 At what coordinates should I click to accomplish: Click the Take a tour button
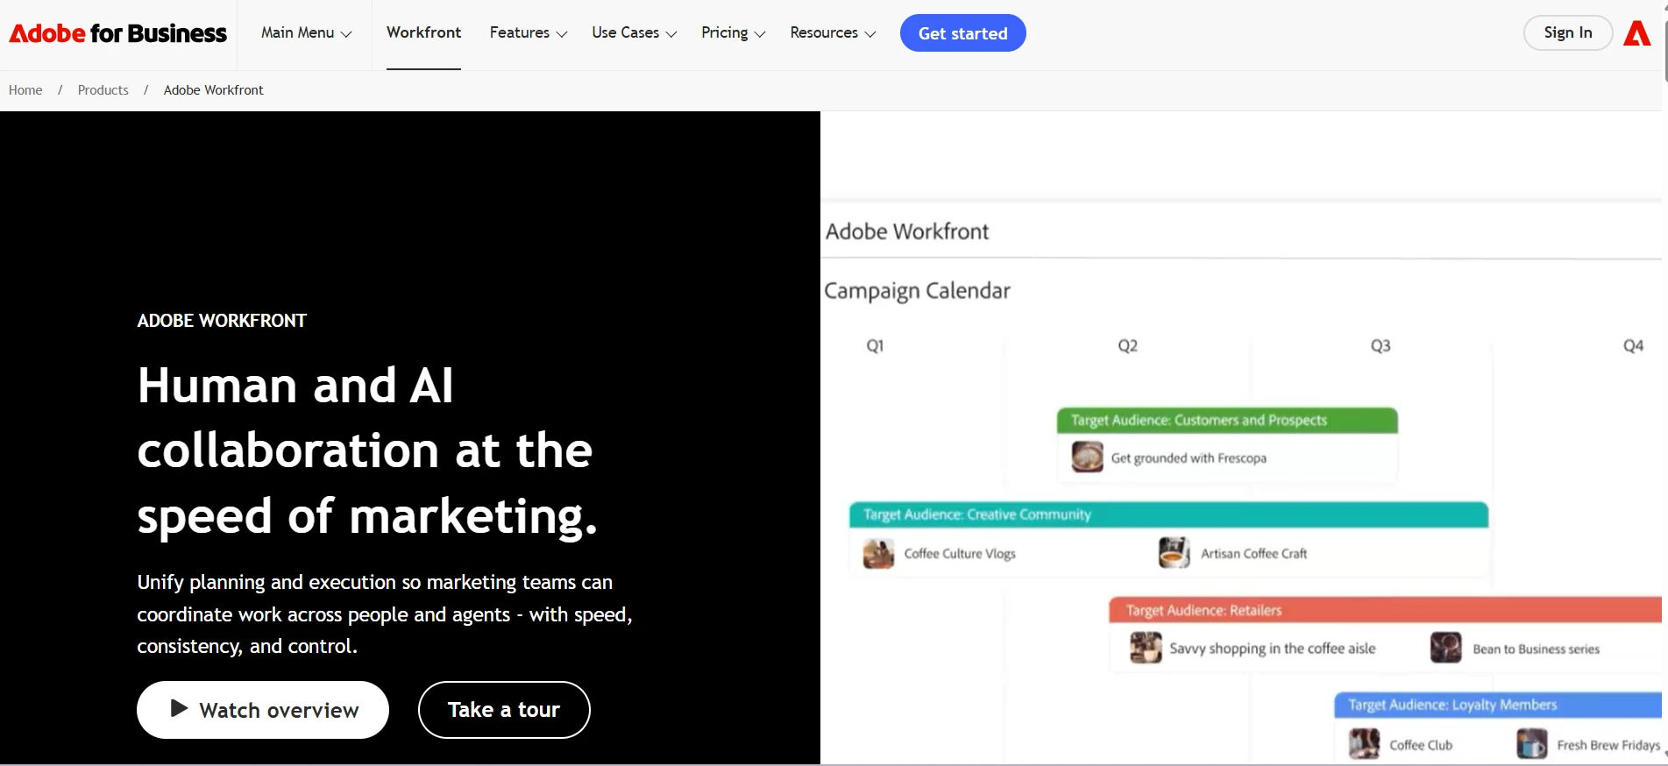coord(504,710)
